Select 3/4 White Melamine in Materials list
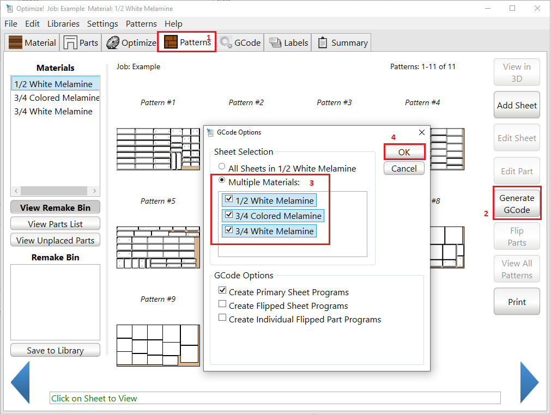 53,112
